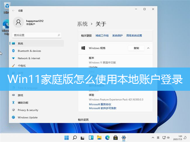This screenshot has height=142, width=190.
Task: Click the 查找设置 search box
Action: coord(37,35)
